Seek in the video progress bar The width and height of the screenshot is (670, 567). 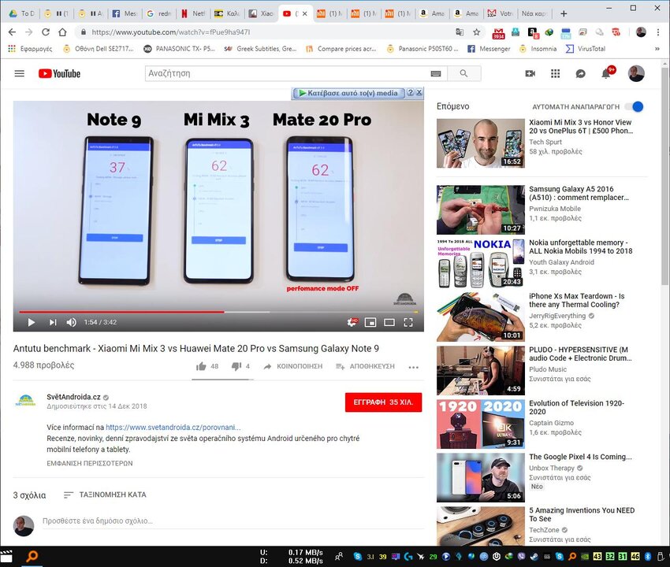click(218, 312)
